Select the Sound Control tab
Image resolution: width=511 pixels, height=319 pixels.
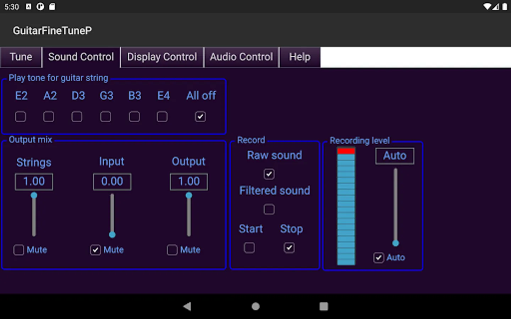point(81,57)
